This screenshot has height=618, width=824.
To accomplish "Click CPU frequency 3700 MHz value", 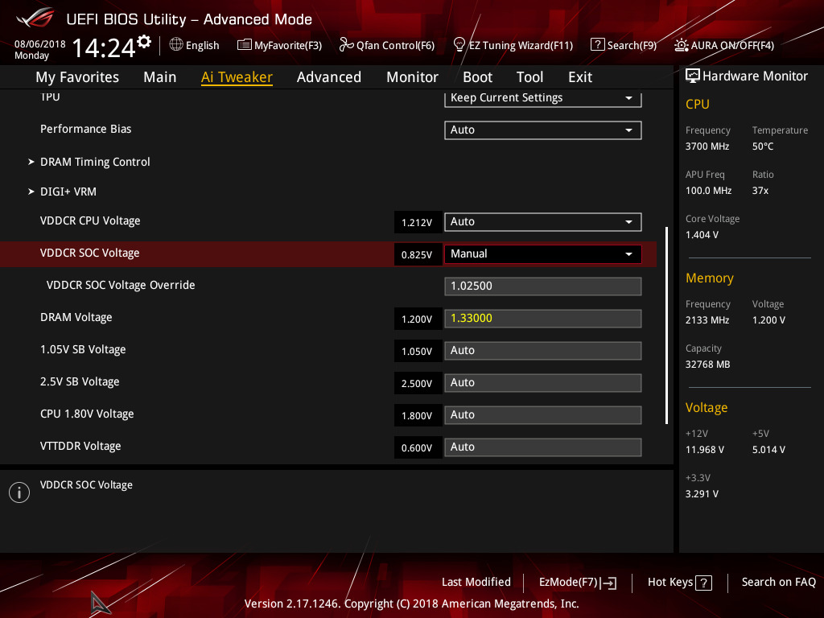I will (707, 146).
